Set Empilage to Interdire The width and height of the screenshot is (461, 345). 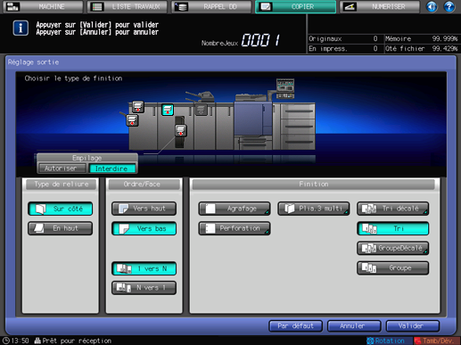(x=111, y=168)
